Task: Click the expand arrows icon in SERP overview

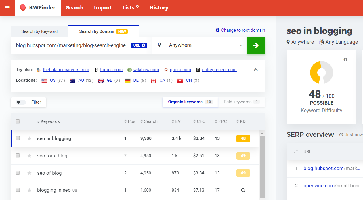Action: pyautogui.click(x=295, y=152)
